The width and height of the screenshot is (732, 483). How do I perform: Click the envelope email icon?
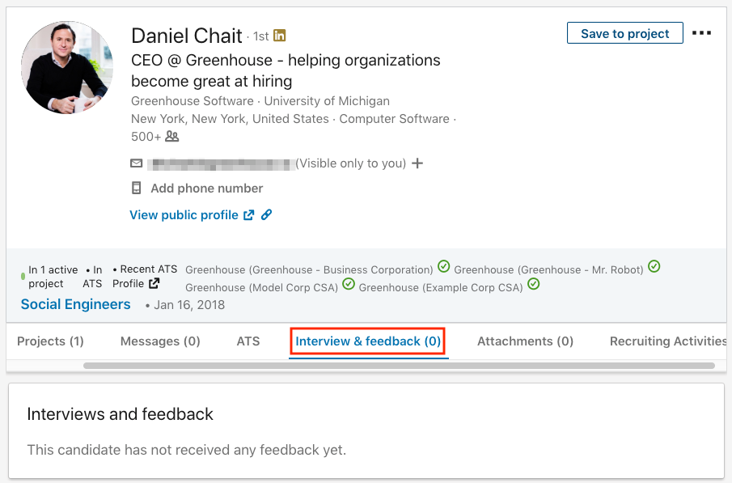click(137, 163)
